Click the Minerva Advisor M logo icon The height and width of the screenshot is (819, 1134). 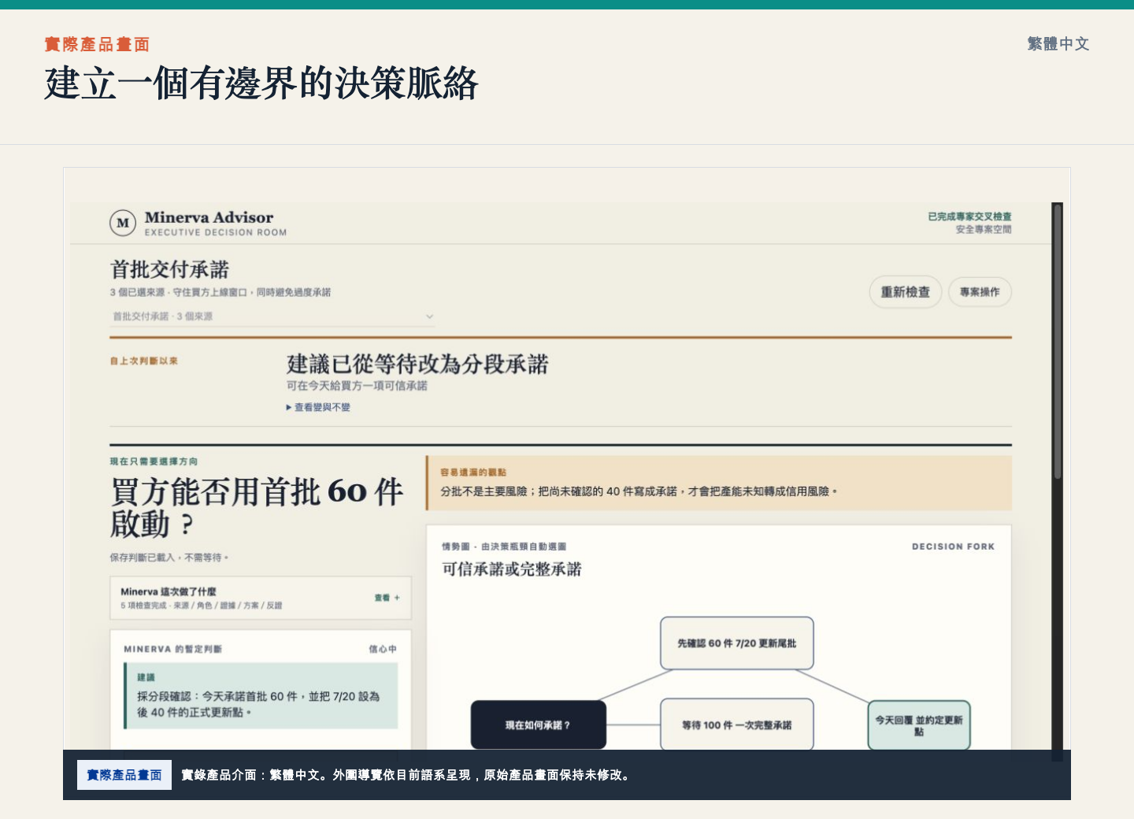point(123,223)
